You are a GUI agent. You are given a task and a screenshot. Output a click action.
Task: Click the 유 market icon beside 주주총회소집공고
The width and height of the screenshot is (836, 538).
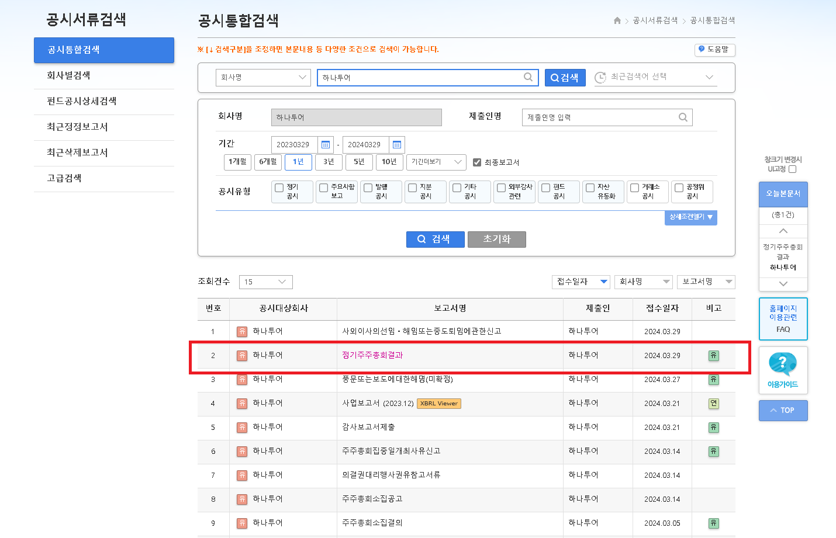tap(242, 499)
